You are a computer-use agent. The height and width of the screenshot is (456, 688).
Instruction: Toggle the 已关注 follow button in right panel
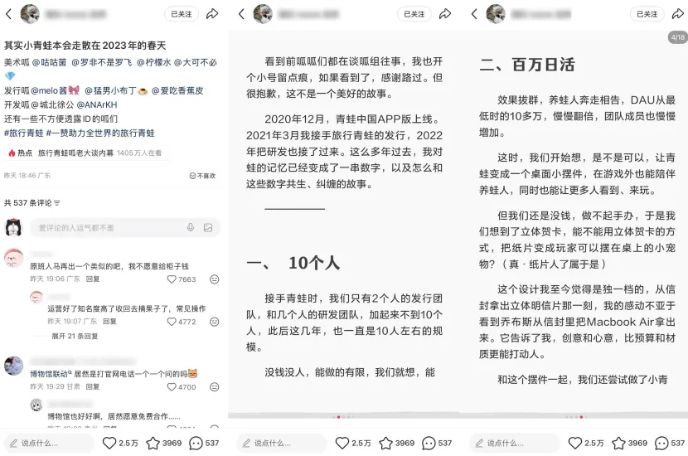647,14
